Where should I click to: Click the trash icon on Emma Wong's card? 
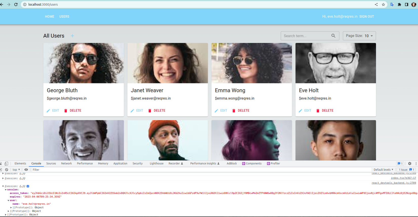point(234,111)
